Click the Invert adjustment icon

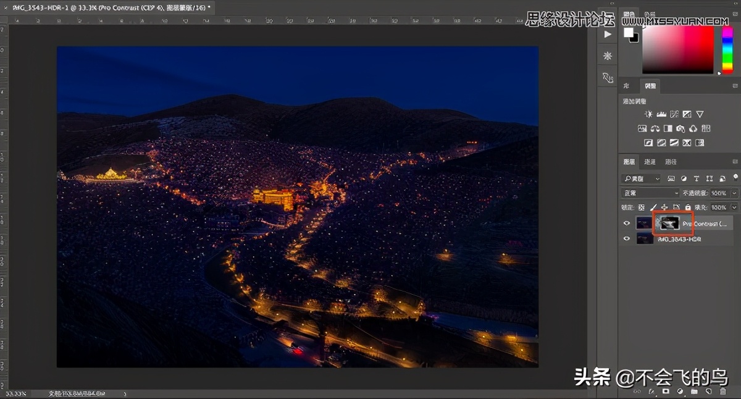[x=648, y=142]
